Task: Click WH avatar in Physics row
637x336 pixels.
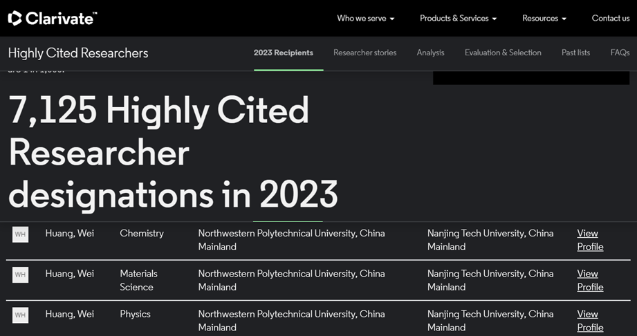Action: 21,315
